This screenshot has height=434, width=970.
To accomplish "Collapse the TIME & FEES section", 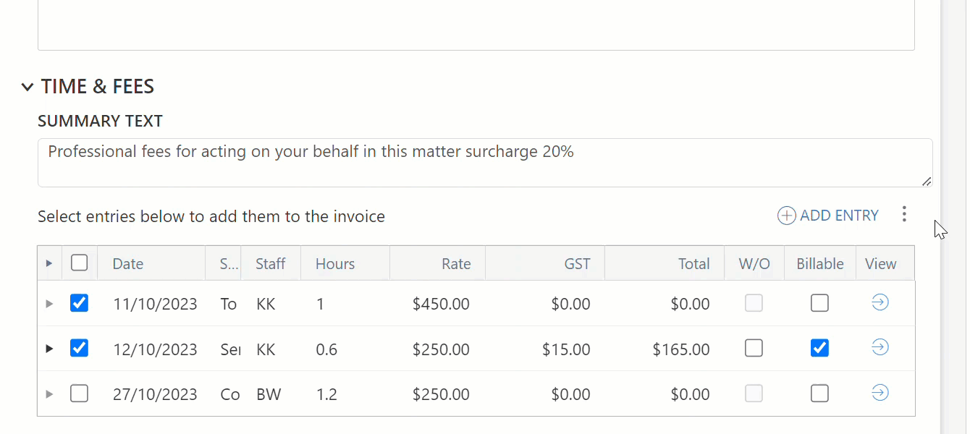I will pos(28,88).
